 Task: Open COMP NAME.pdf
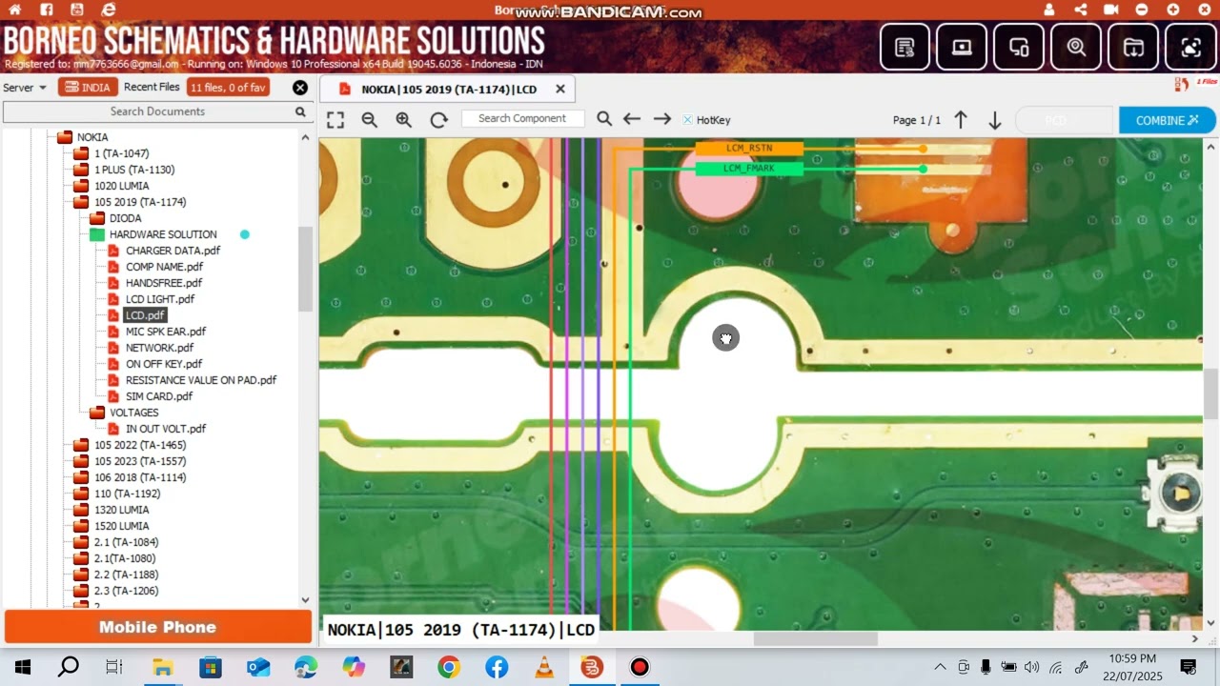pos(164,267)
